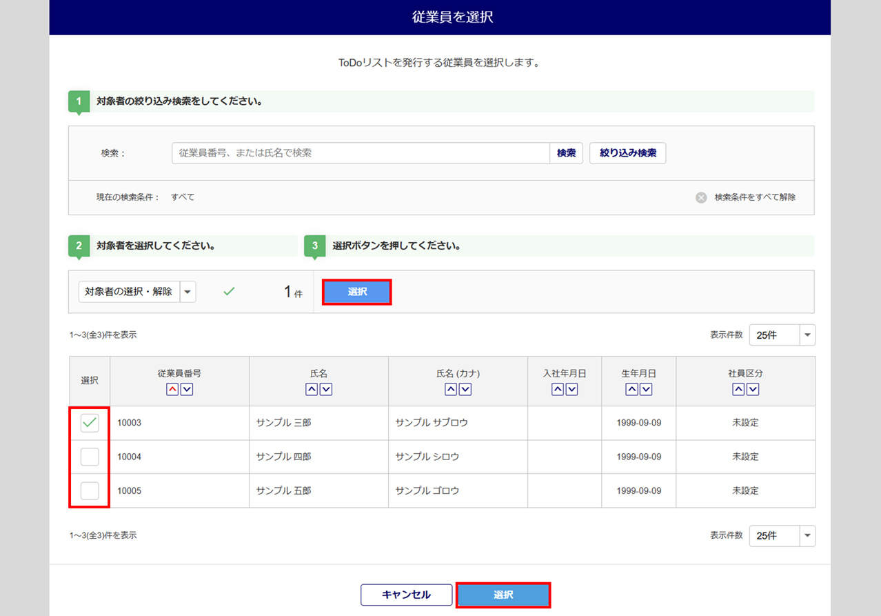Sort employee number ascending with up arrow
Viewport: 881px width, 616px height.
(x=172, y=389)
